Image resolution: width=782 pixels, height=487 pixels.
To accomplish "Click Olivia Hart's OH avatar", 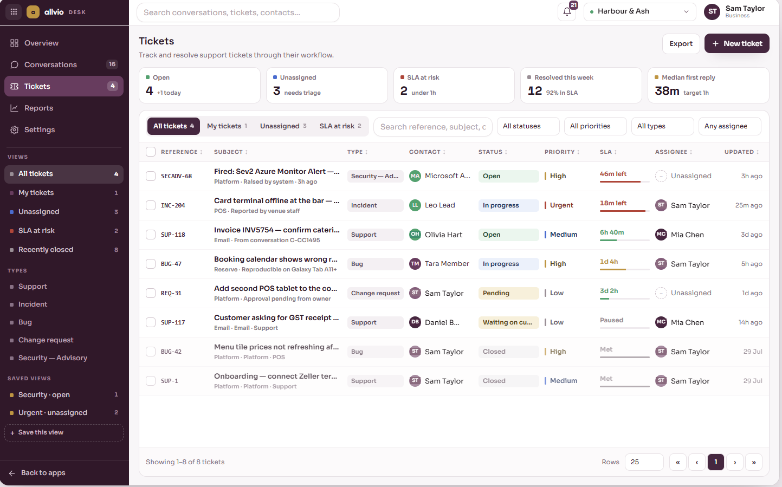I will point(415,235).
